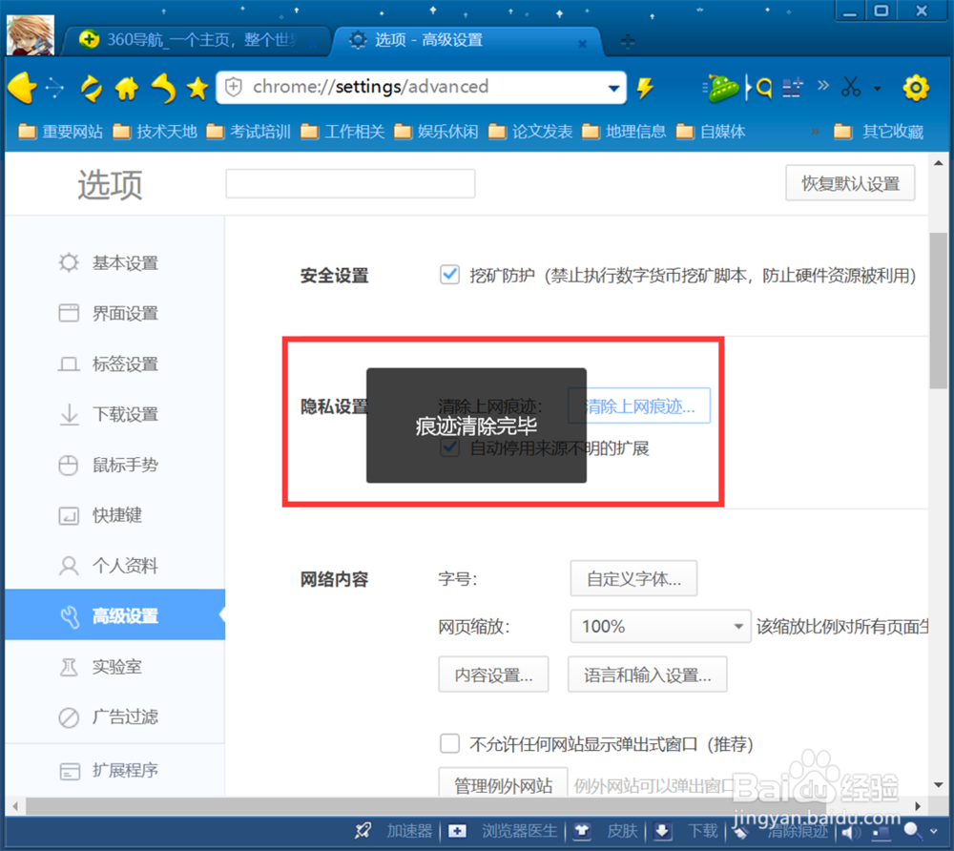Open 个人资料 in the sidebar
Screen dimensions: 954x851
click(x=115, y=566)
